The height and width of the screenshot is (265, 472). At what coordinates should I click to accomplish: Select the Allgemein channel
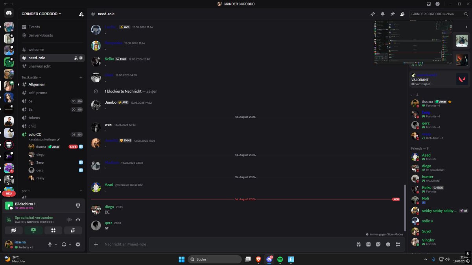pos(52,84)
